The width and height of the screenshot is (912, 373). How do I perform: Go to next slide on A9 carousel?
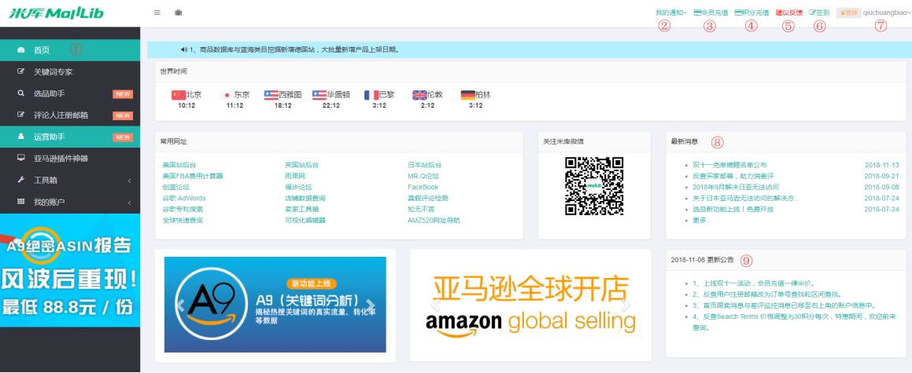(370, 305)
